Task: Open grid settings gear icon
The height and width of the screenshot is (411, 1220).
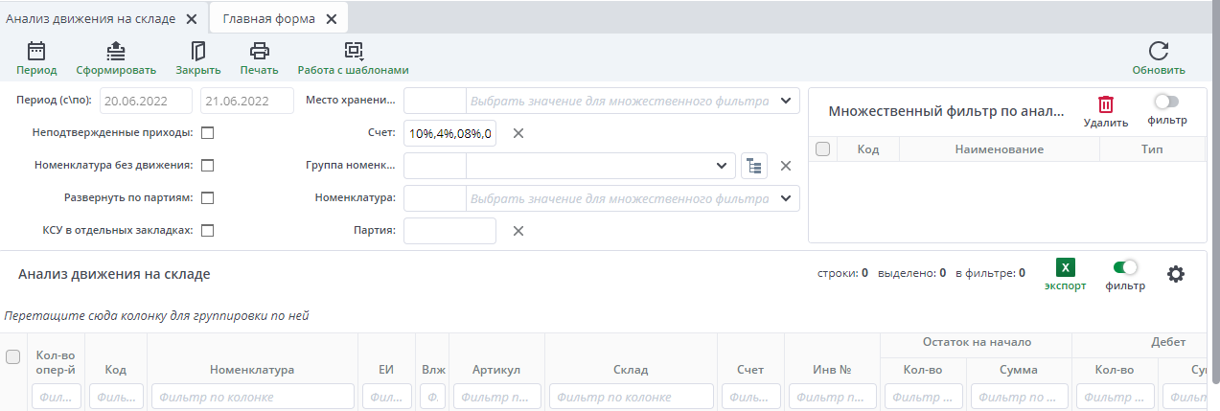Action: 1176,274
